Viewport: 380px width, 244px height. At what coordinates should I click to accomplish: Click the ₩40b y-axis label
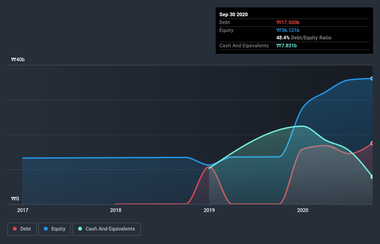18,59
